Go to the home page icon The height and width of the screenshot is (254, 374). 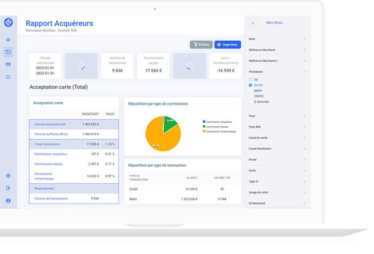point(8,40)
